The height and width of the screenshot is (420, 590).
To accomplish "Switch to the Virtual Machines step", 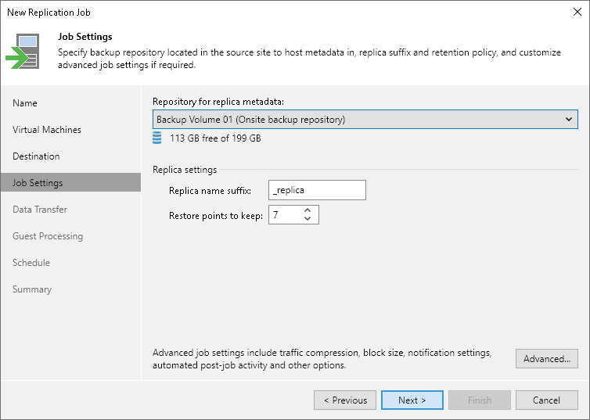I will click(47, 130).
